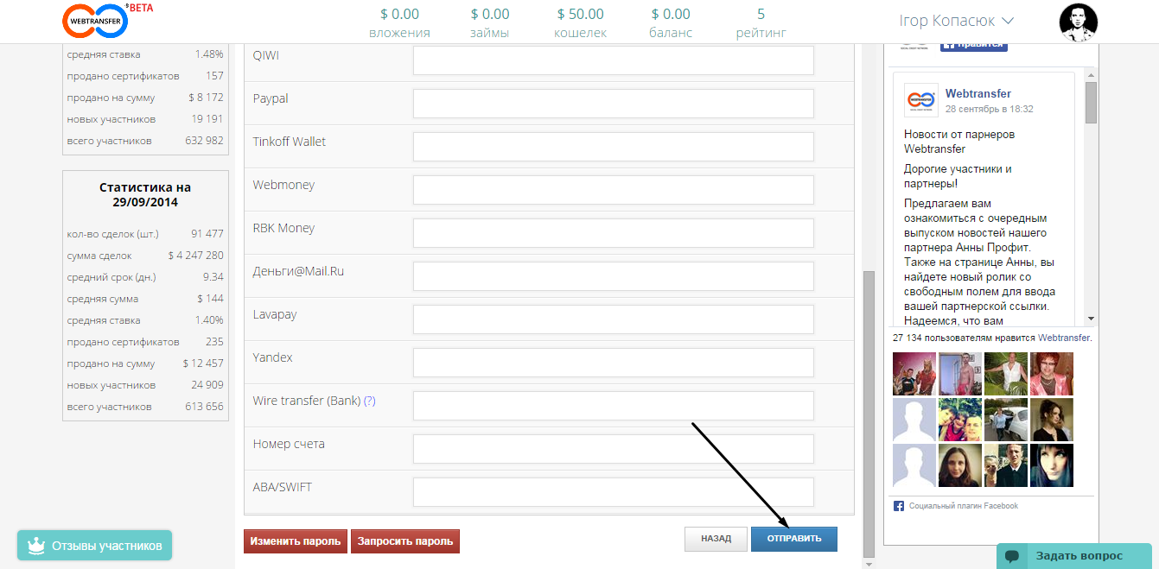Focus the Webmoney input field
This screenshot has height=569, width=1159.
point(614,190)
